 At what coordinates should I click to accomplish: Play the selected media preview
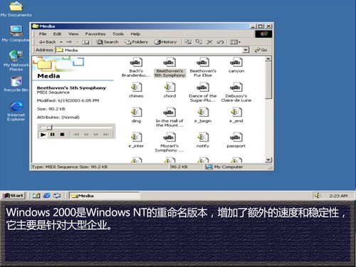click(43, 135)
